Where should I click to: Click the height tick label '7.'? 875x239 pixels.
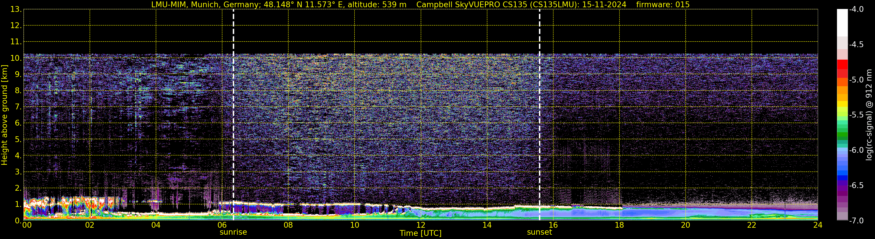18,107
